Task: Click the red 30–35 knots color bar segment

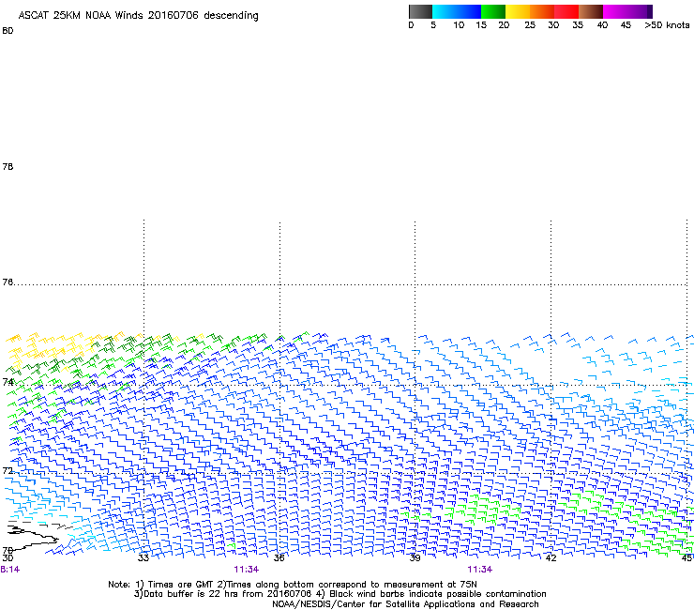Action: pos(566,11)
